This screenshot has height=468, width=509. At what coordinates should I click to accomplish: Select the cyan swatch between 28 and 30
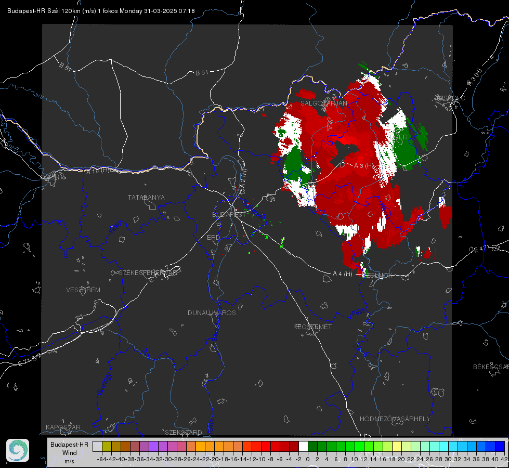(444, 446)
